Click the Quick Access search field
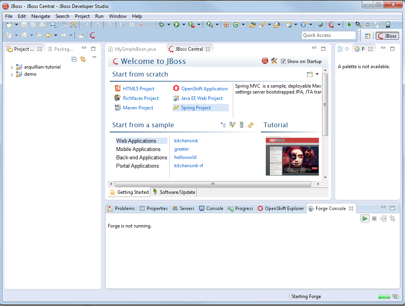Image resolution: width=405 pixels, height=306 pixels. (328, 35)
